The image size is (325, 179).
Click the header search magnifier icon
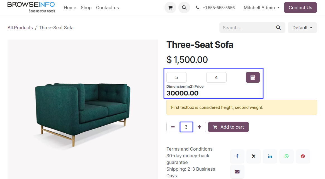click(184, 8)
